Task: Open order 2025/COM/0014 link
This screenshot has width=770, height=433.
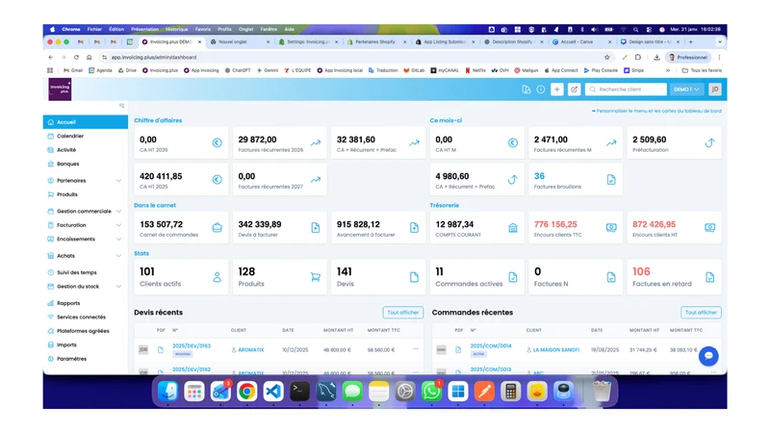Action: pyautogui.click(x=491, y=346)
